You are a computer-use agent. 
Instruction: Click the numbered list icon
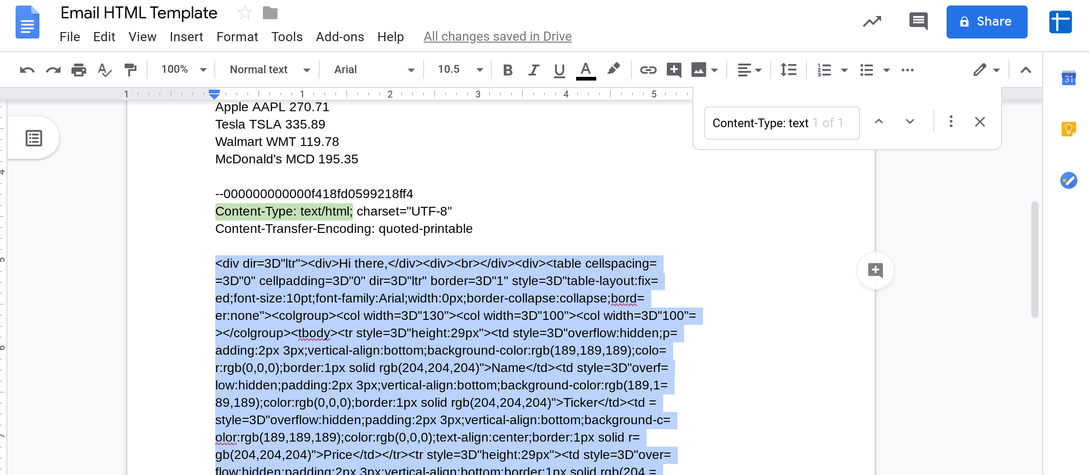[x=824, y=70]
